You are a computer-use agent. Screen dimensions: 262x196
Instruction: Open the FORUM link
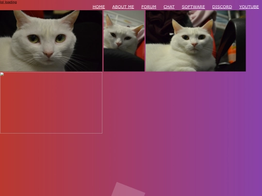tap(149, 7)
